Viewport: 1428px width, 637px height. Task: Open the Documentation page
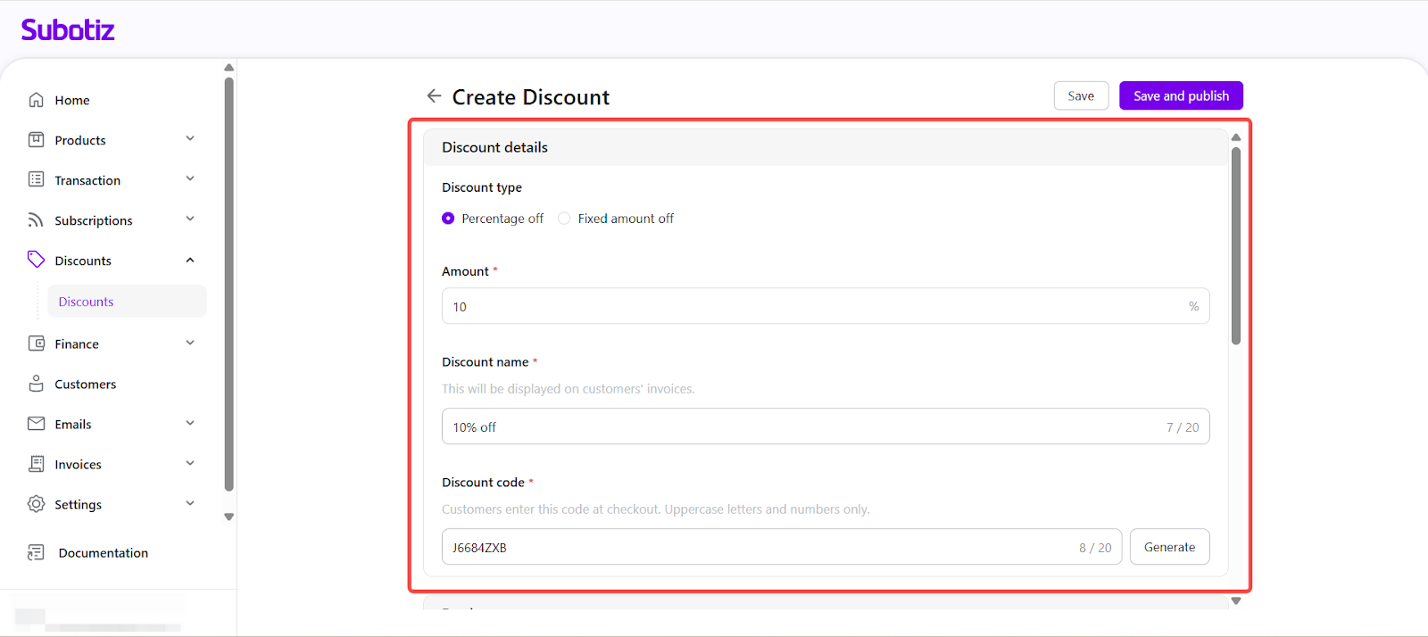click(x=103, y=553)
